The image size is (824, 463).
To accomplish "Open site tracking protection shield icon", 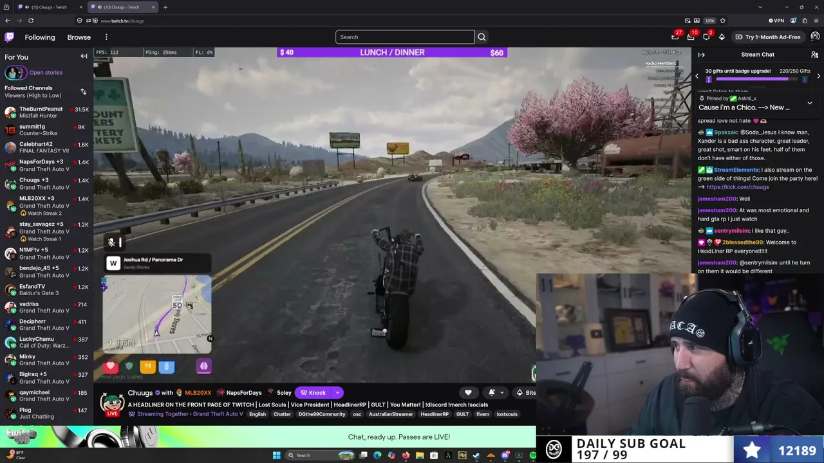I will [80, 21].
